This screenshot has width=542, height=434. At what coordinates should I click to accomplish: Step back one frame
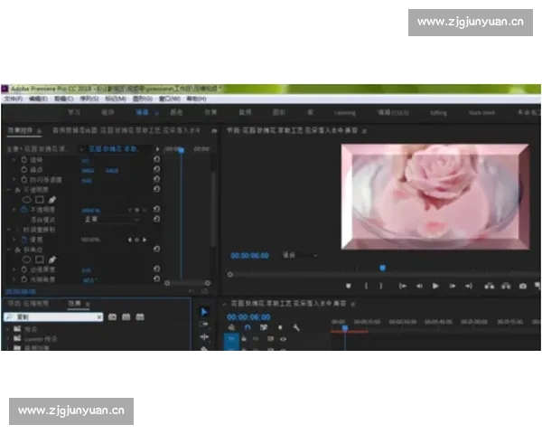[x=419, y=286]
